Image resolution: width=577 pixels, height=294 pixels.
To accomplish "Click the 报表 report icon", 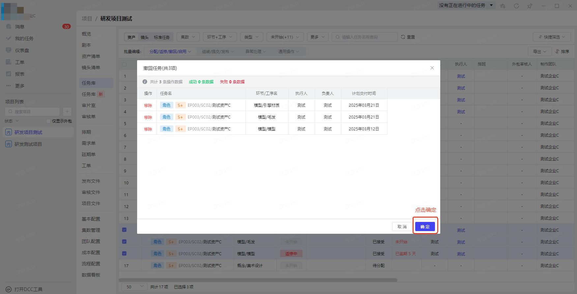I will coord(9,74).
